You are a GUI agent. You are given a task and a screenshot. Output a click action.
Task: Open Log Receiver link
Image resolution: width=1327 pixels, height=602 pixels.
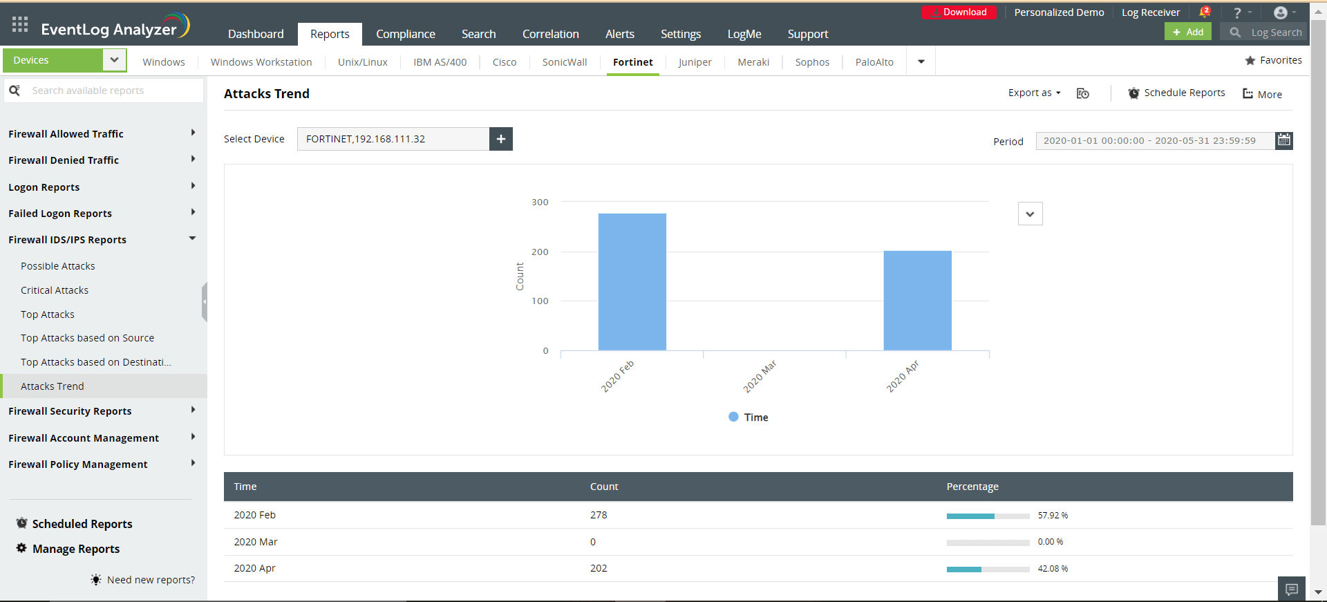(x=1151, y=12)
